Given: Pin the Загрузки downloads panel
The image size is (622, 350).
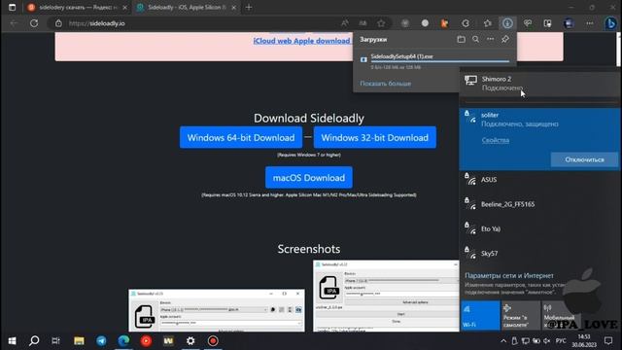Looking at the screenshot, I should click(x=505, y=39).
